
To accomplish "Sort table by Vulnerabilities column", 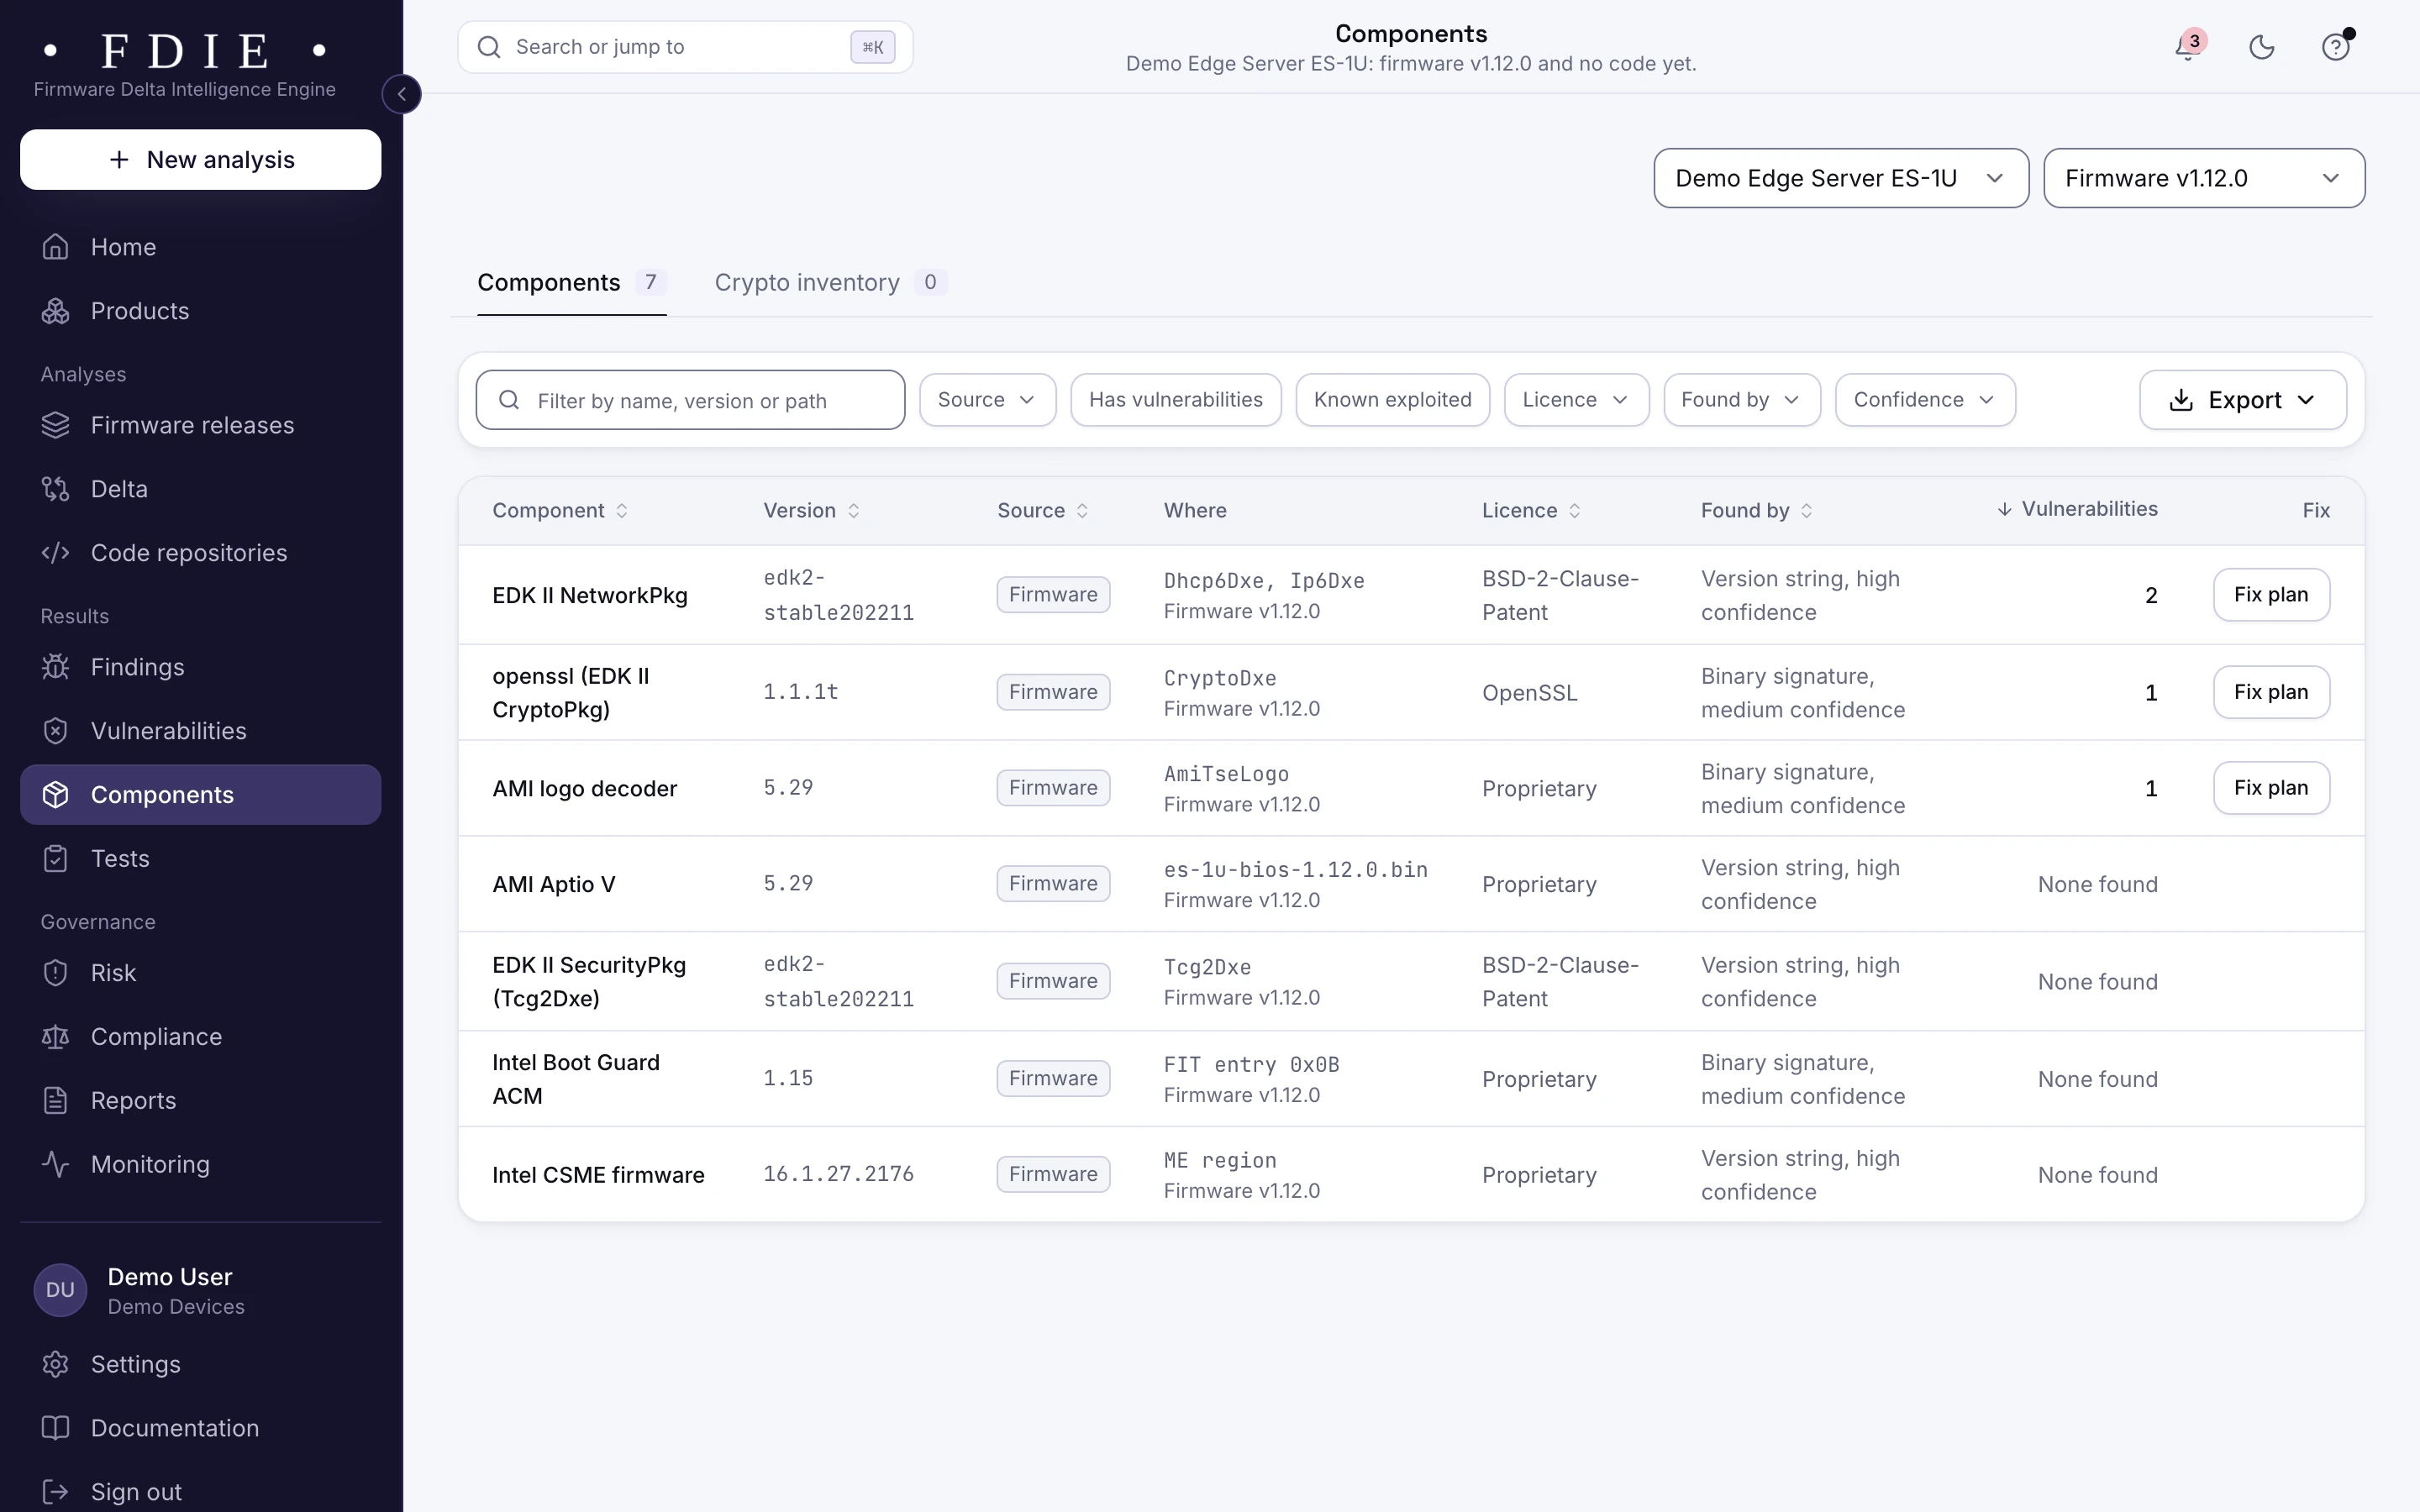I will pyautogui.click(x=2077, y=509).
